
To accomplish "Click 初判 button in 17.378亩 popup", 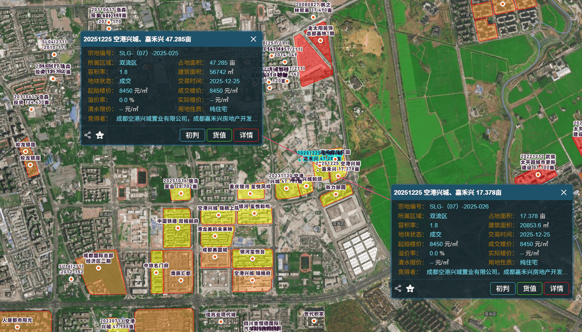I will 503,288.
